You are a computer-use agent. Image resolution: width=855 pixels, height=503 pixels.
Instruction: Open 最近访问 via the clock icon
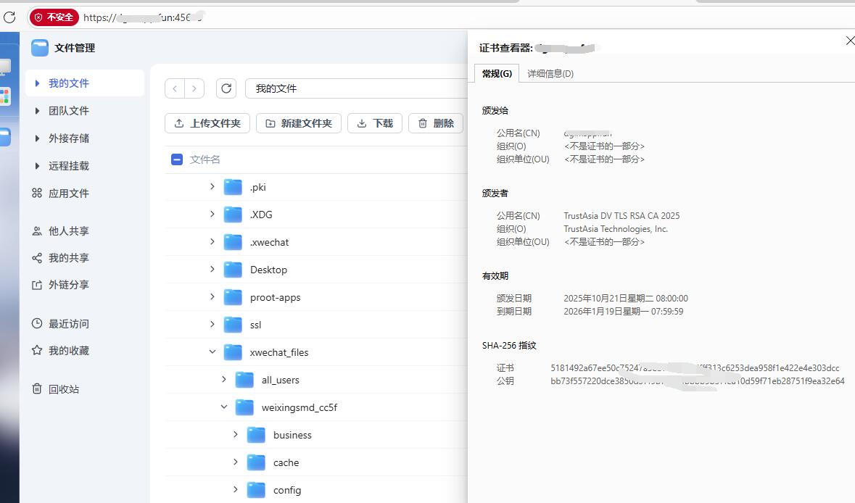click(37, 323)
